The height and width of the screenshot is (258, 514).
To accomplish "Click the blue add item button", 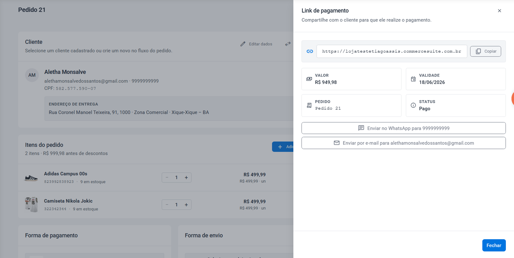I will (283, 147).
